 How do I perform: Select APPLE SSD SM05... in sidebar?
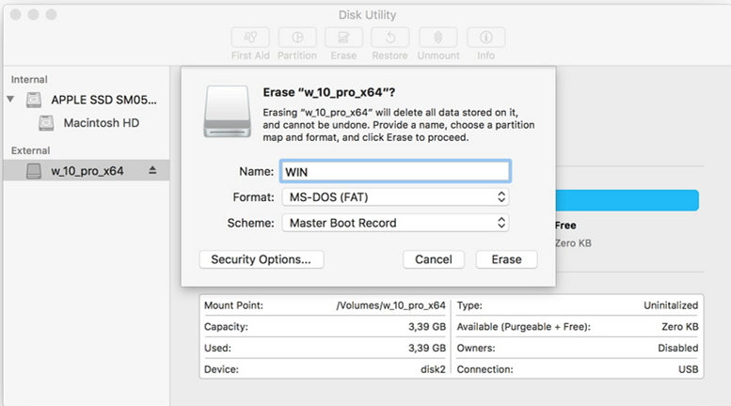coord(104,100)
